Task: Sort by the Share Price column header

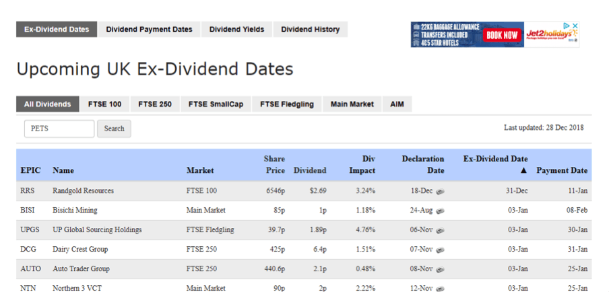Action: (275, 165)
